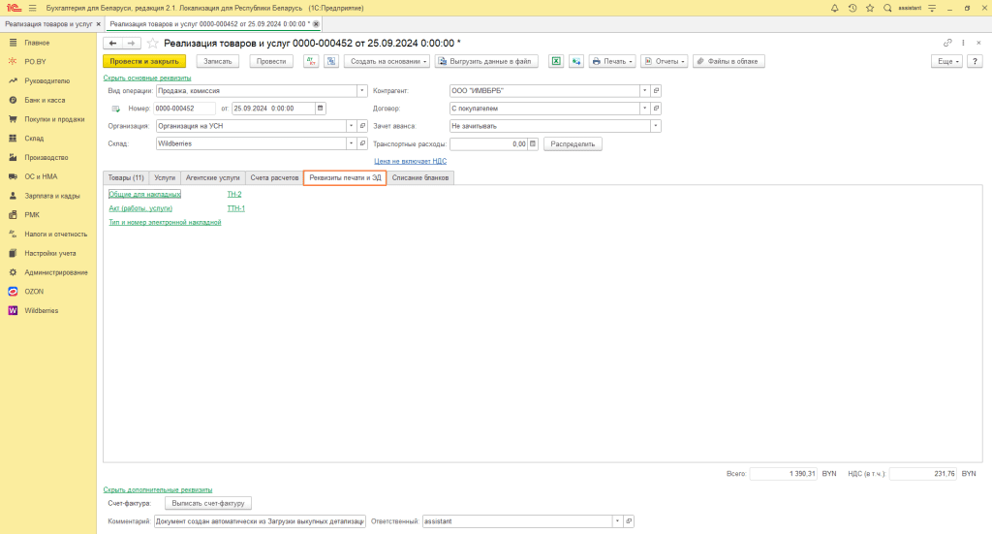
Task: Open Организация record icon
Action: click(362, 126)
